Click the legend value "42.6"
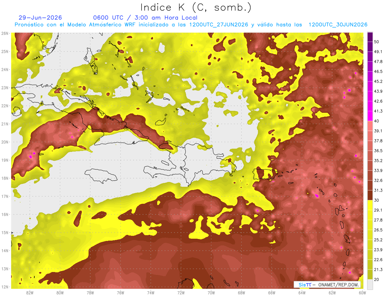This screenshot has height=297, width=385. coord(378,101)
